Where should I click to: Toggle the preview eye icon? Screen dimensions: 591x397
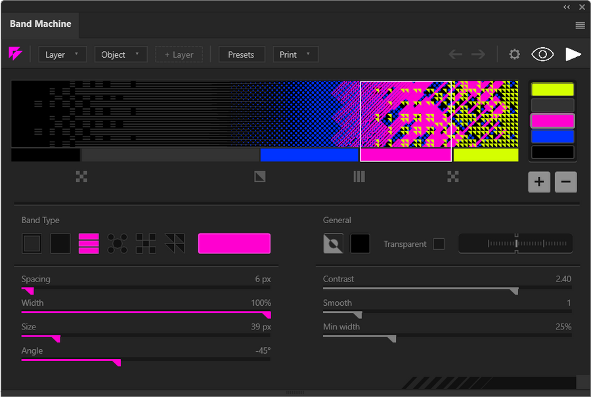(x=542, y=54)
